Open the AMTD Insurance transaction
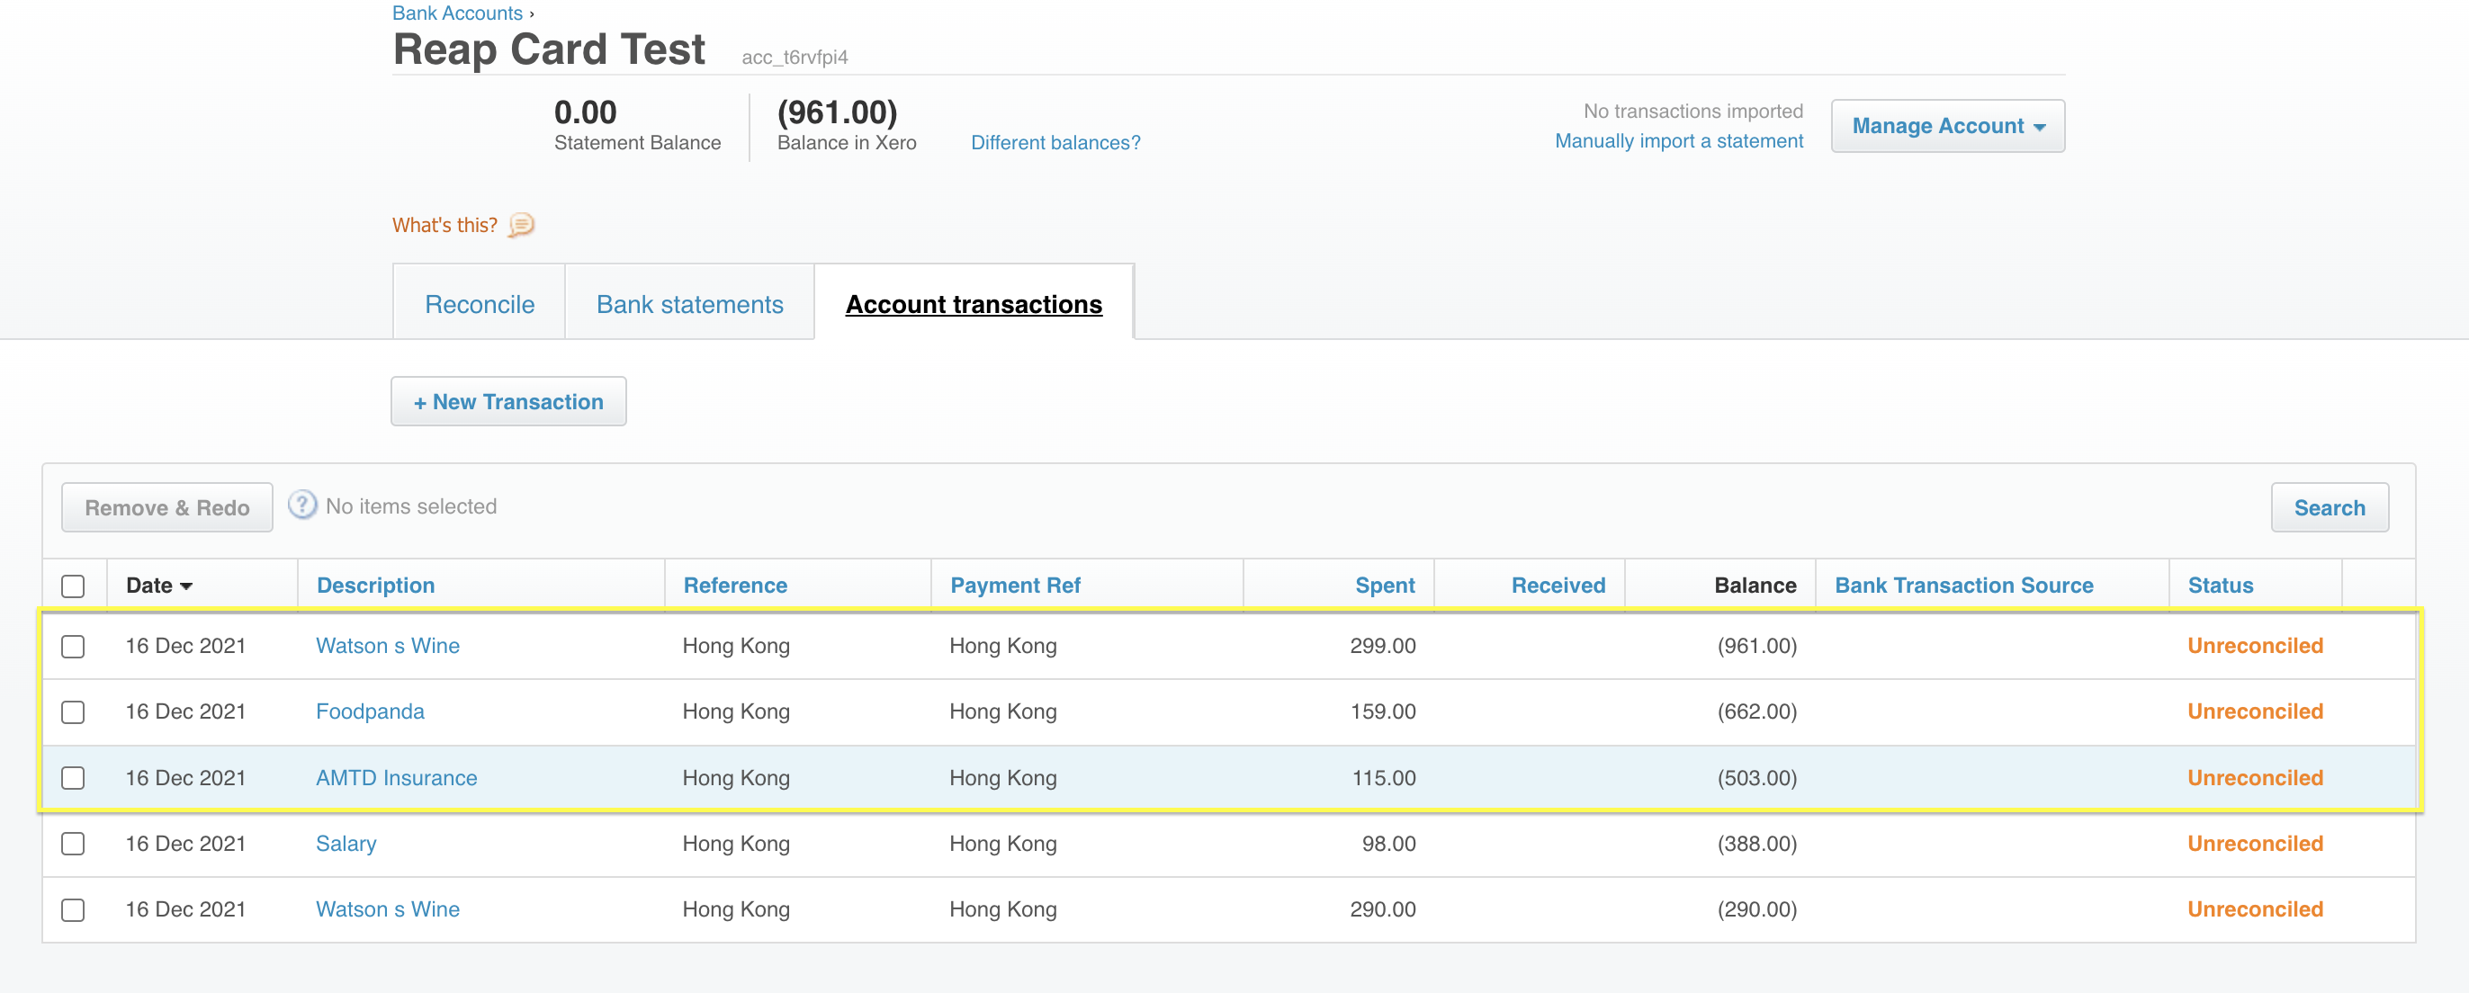Screen dimensions: 2469x993 coord(396,777)
